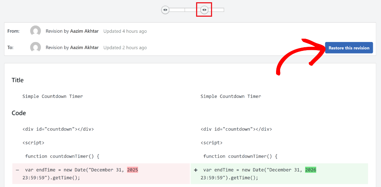Click the left 'Simple Countdown Timer' title
The width and height of the screenshot is (381, 187).
point(53,96)
